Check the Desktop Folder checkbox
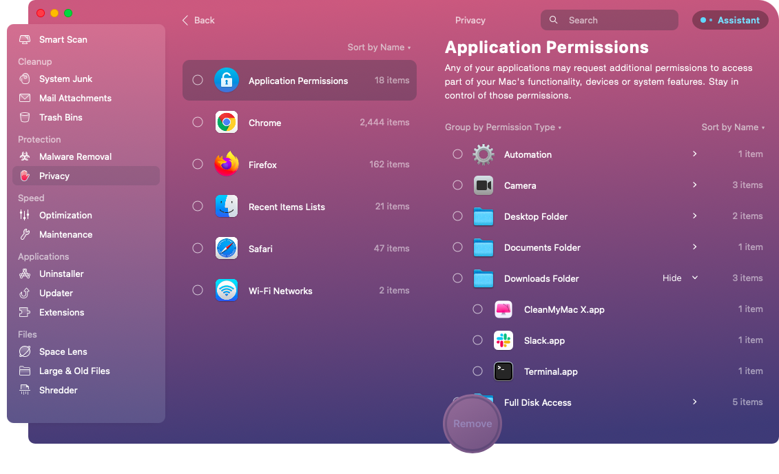The image size is (779, 474). 457,216
